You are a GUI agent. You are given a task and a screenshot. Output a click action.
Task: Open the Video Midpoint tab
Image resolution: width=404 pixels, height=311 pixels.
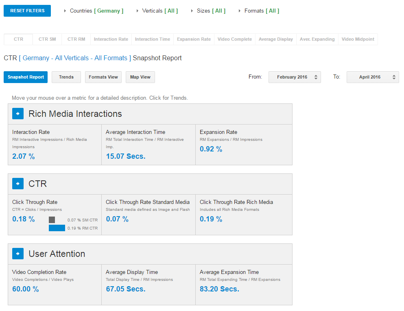[358, 39]
